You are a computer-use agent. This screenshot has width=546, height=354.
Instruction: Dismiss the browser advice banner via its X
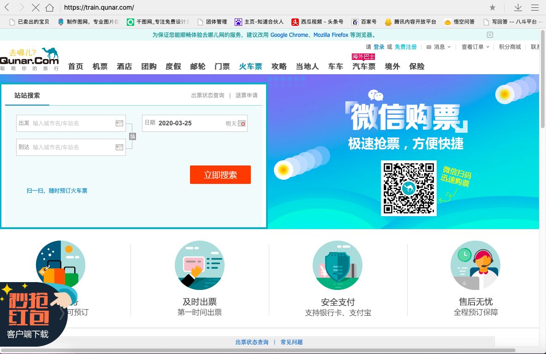click(x=489, y=35)
